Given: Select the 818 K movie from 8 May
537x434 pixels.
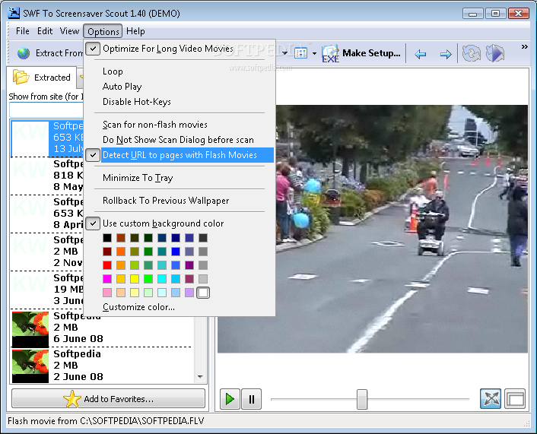Looking at the screenshot, I should [x=47, y=176].
